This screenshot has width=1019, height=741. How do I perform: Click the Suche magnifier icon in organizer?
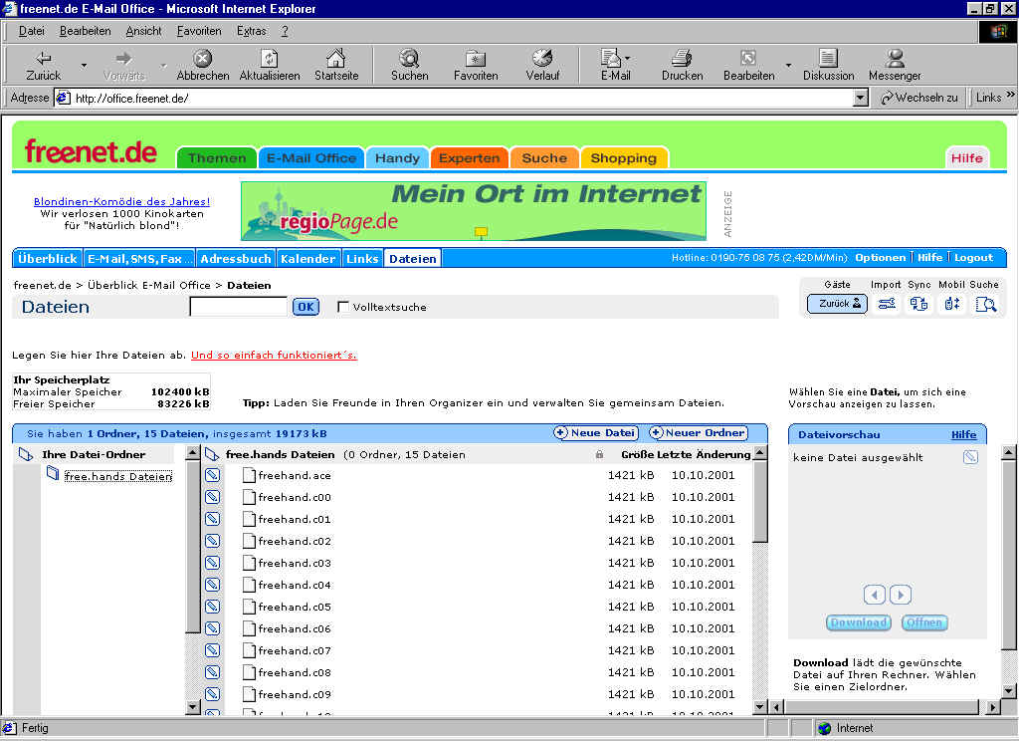[x=986, y=304]
